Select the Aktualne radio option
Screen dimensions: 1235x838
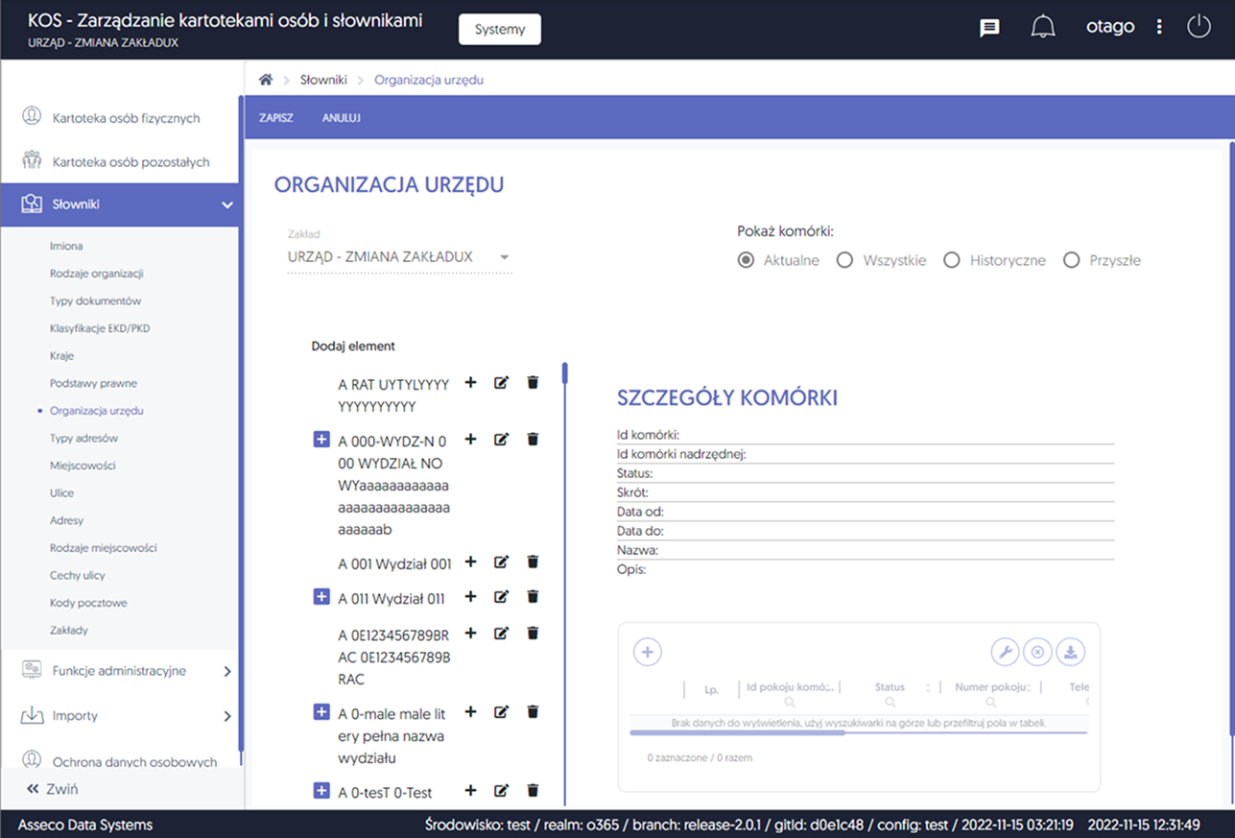coord(746,260)
